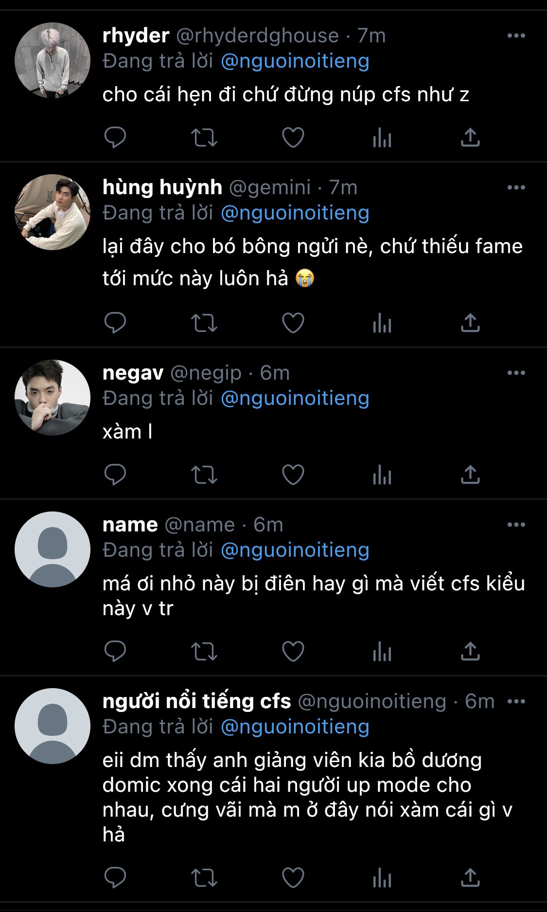Share the tweet by name
Viewport: 547px width, 912px height.
[470, 652]
